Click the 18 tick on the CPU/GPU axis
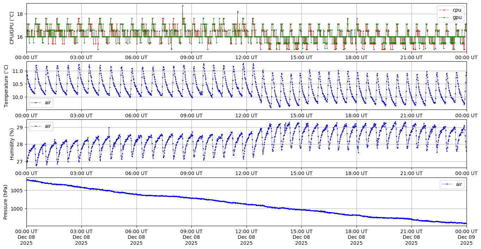 pos(20,14)
